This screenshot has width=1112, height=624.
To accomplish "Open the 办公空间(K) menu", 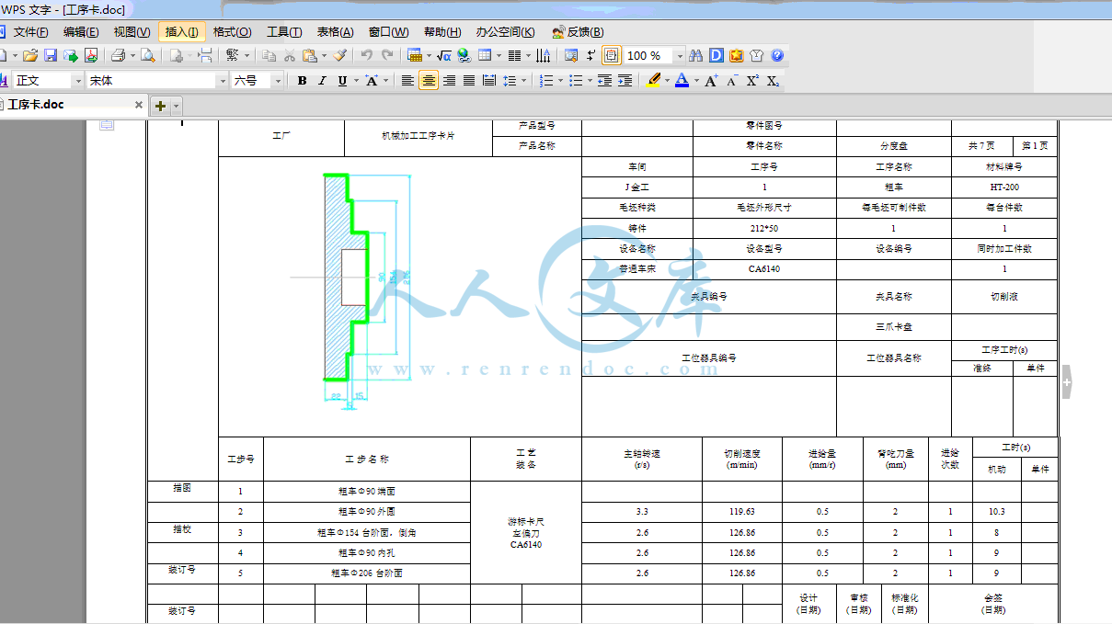I will [504, 32].
